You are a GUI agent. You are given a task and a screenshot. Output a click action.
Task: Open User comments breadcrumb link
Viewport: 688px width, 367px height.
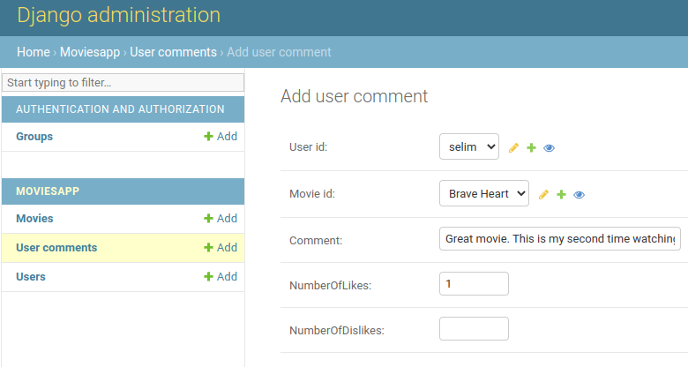[x=173, y=52]
